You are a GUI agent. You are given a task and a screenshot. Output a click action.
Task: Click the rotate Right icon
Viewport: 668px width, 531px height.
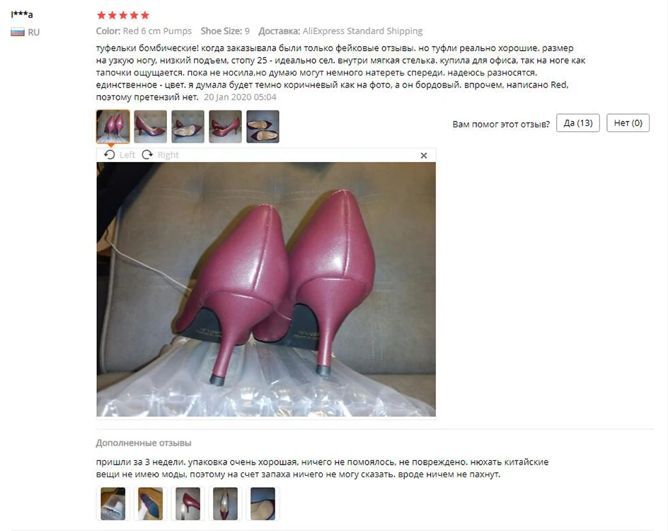point(147,155)
